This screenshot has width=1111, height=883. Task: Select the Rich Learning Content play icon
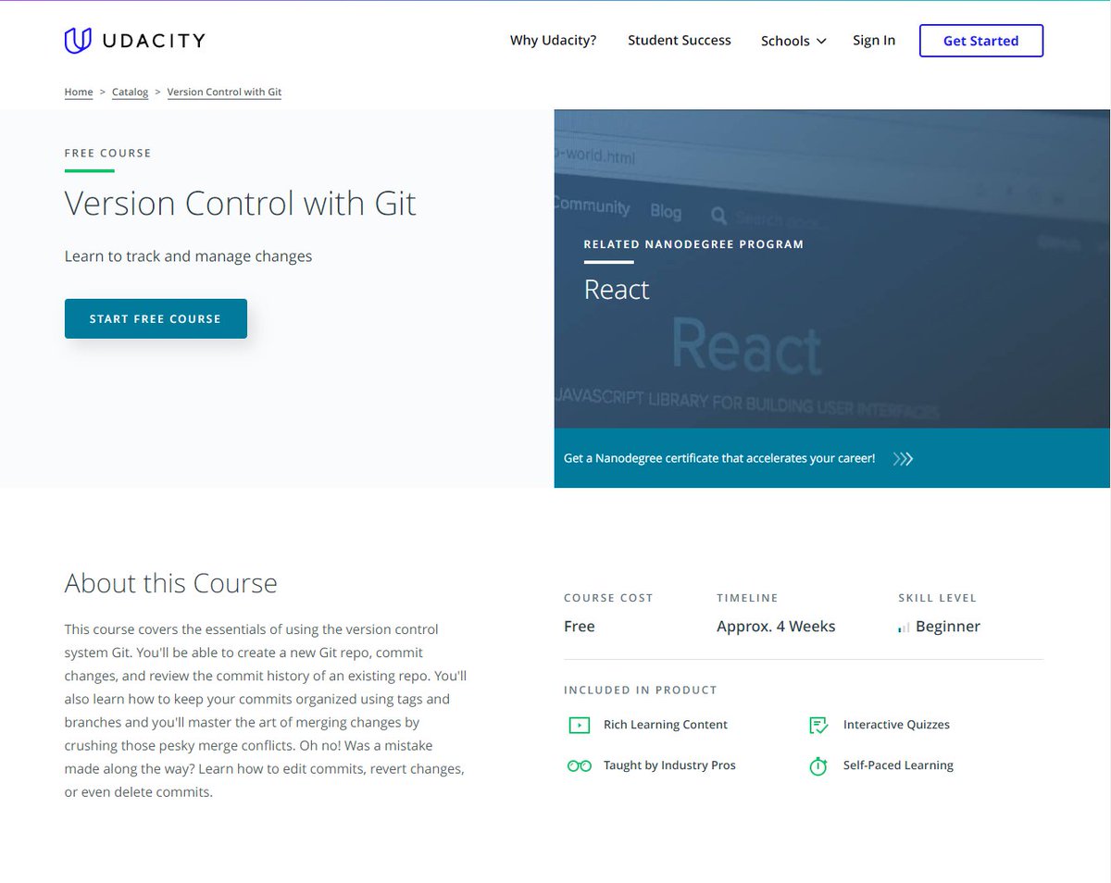(x=579, y=725)
